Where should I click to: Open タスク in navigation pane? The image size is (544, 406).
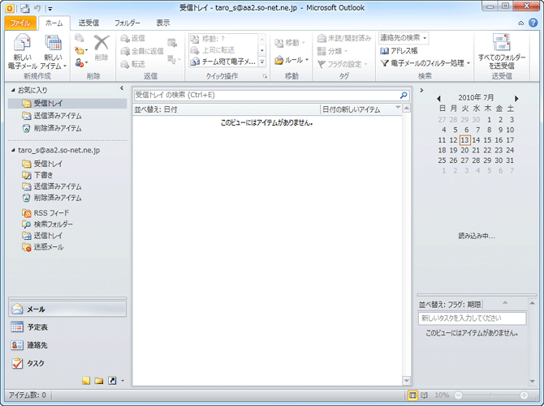[36, 364]
